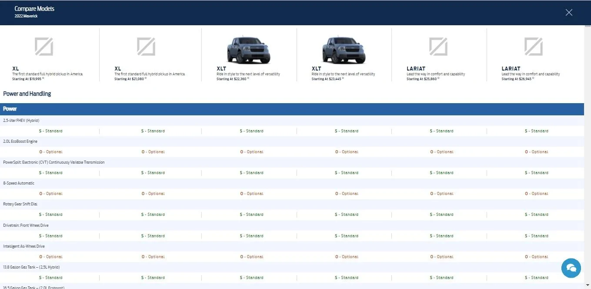
Task: Select the truck photo for XLT $22,360
Action: 249,50
